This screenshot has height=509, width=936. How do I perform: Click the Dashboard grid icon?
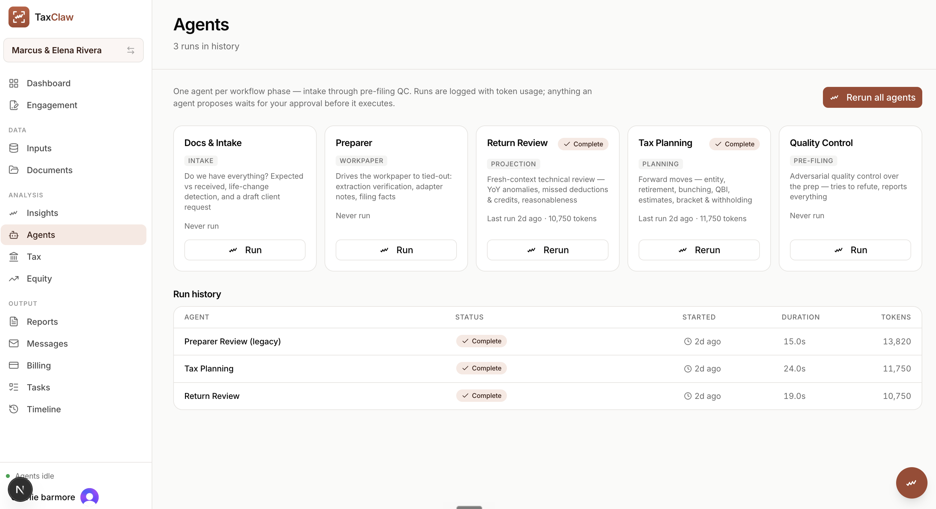click(14, 83)
